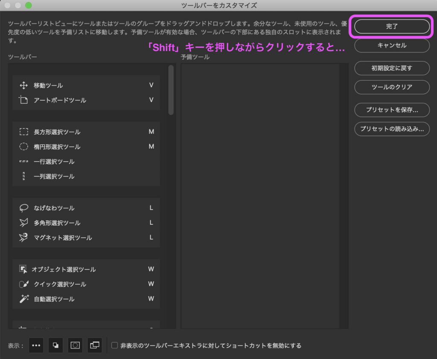Click 初期設定に戻す to restore defaults

tap(392, 68)
